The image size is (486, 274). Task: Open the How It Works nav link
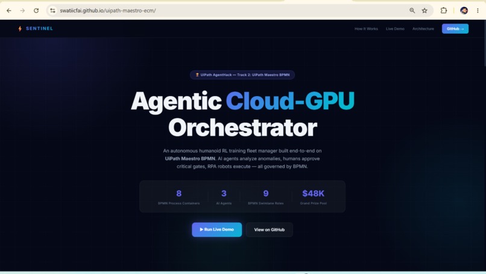[x=366, y=29]
